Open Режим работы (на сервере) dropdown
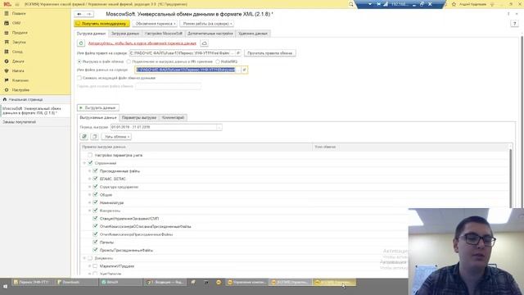Viewport: 524px width, 295px height. 207,24
